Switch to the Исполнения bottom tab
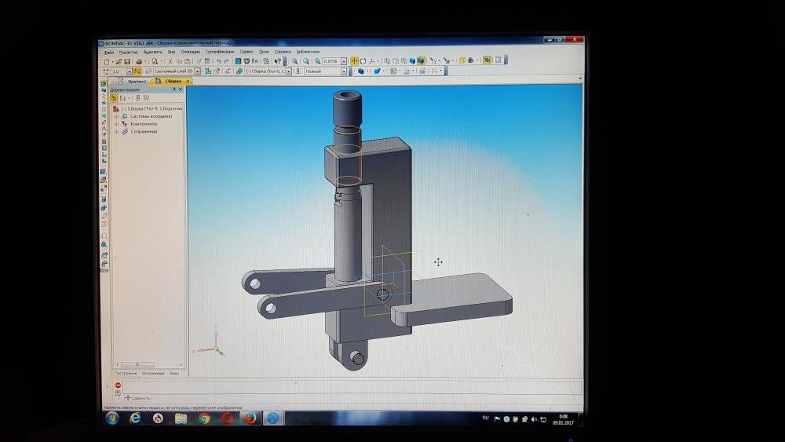 click(154, 374)
